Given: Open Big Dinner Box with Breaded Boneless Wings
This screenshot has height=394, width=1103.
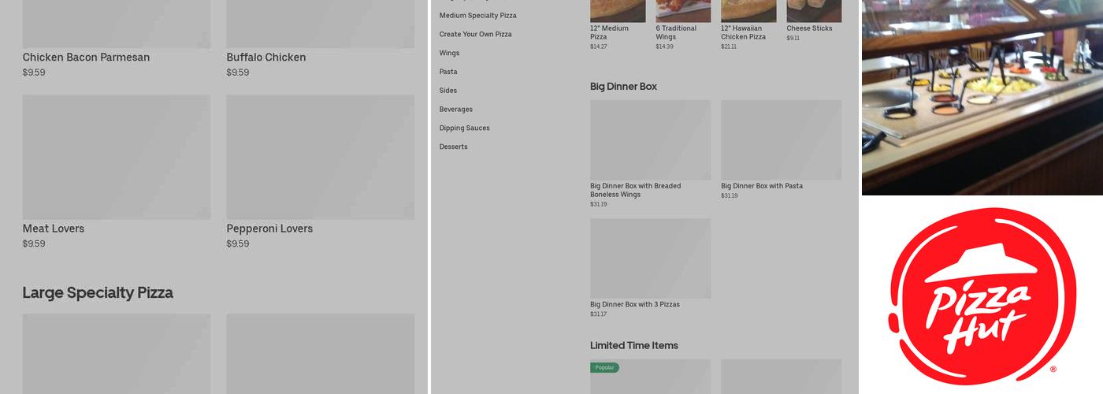Looking at the screenshot, I should coord(636,190).
